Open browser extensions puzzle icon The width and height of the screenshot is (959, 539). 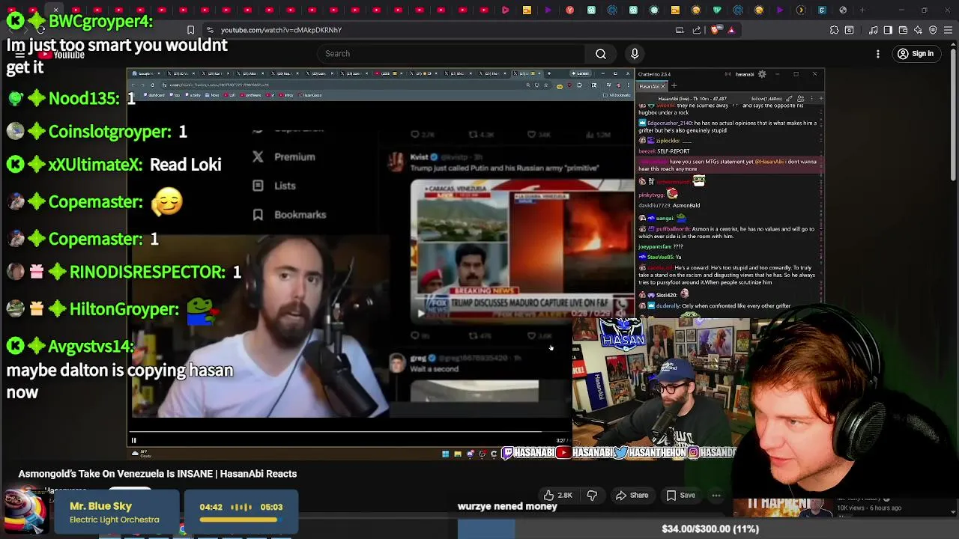coord(834,30)
